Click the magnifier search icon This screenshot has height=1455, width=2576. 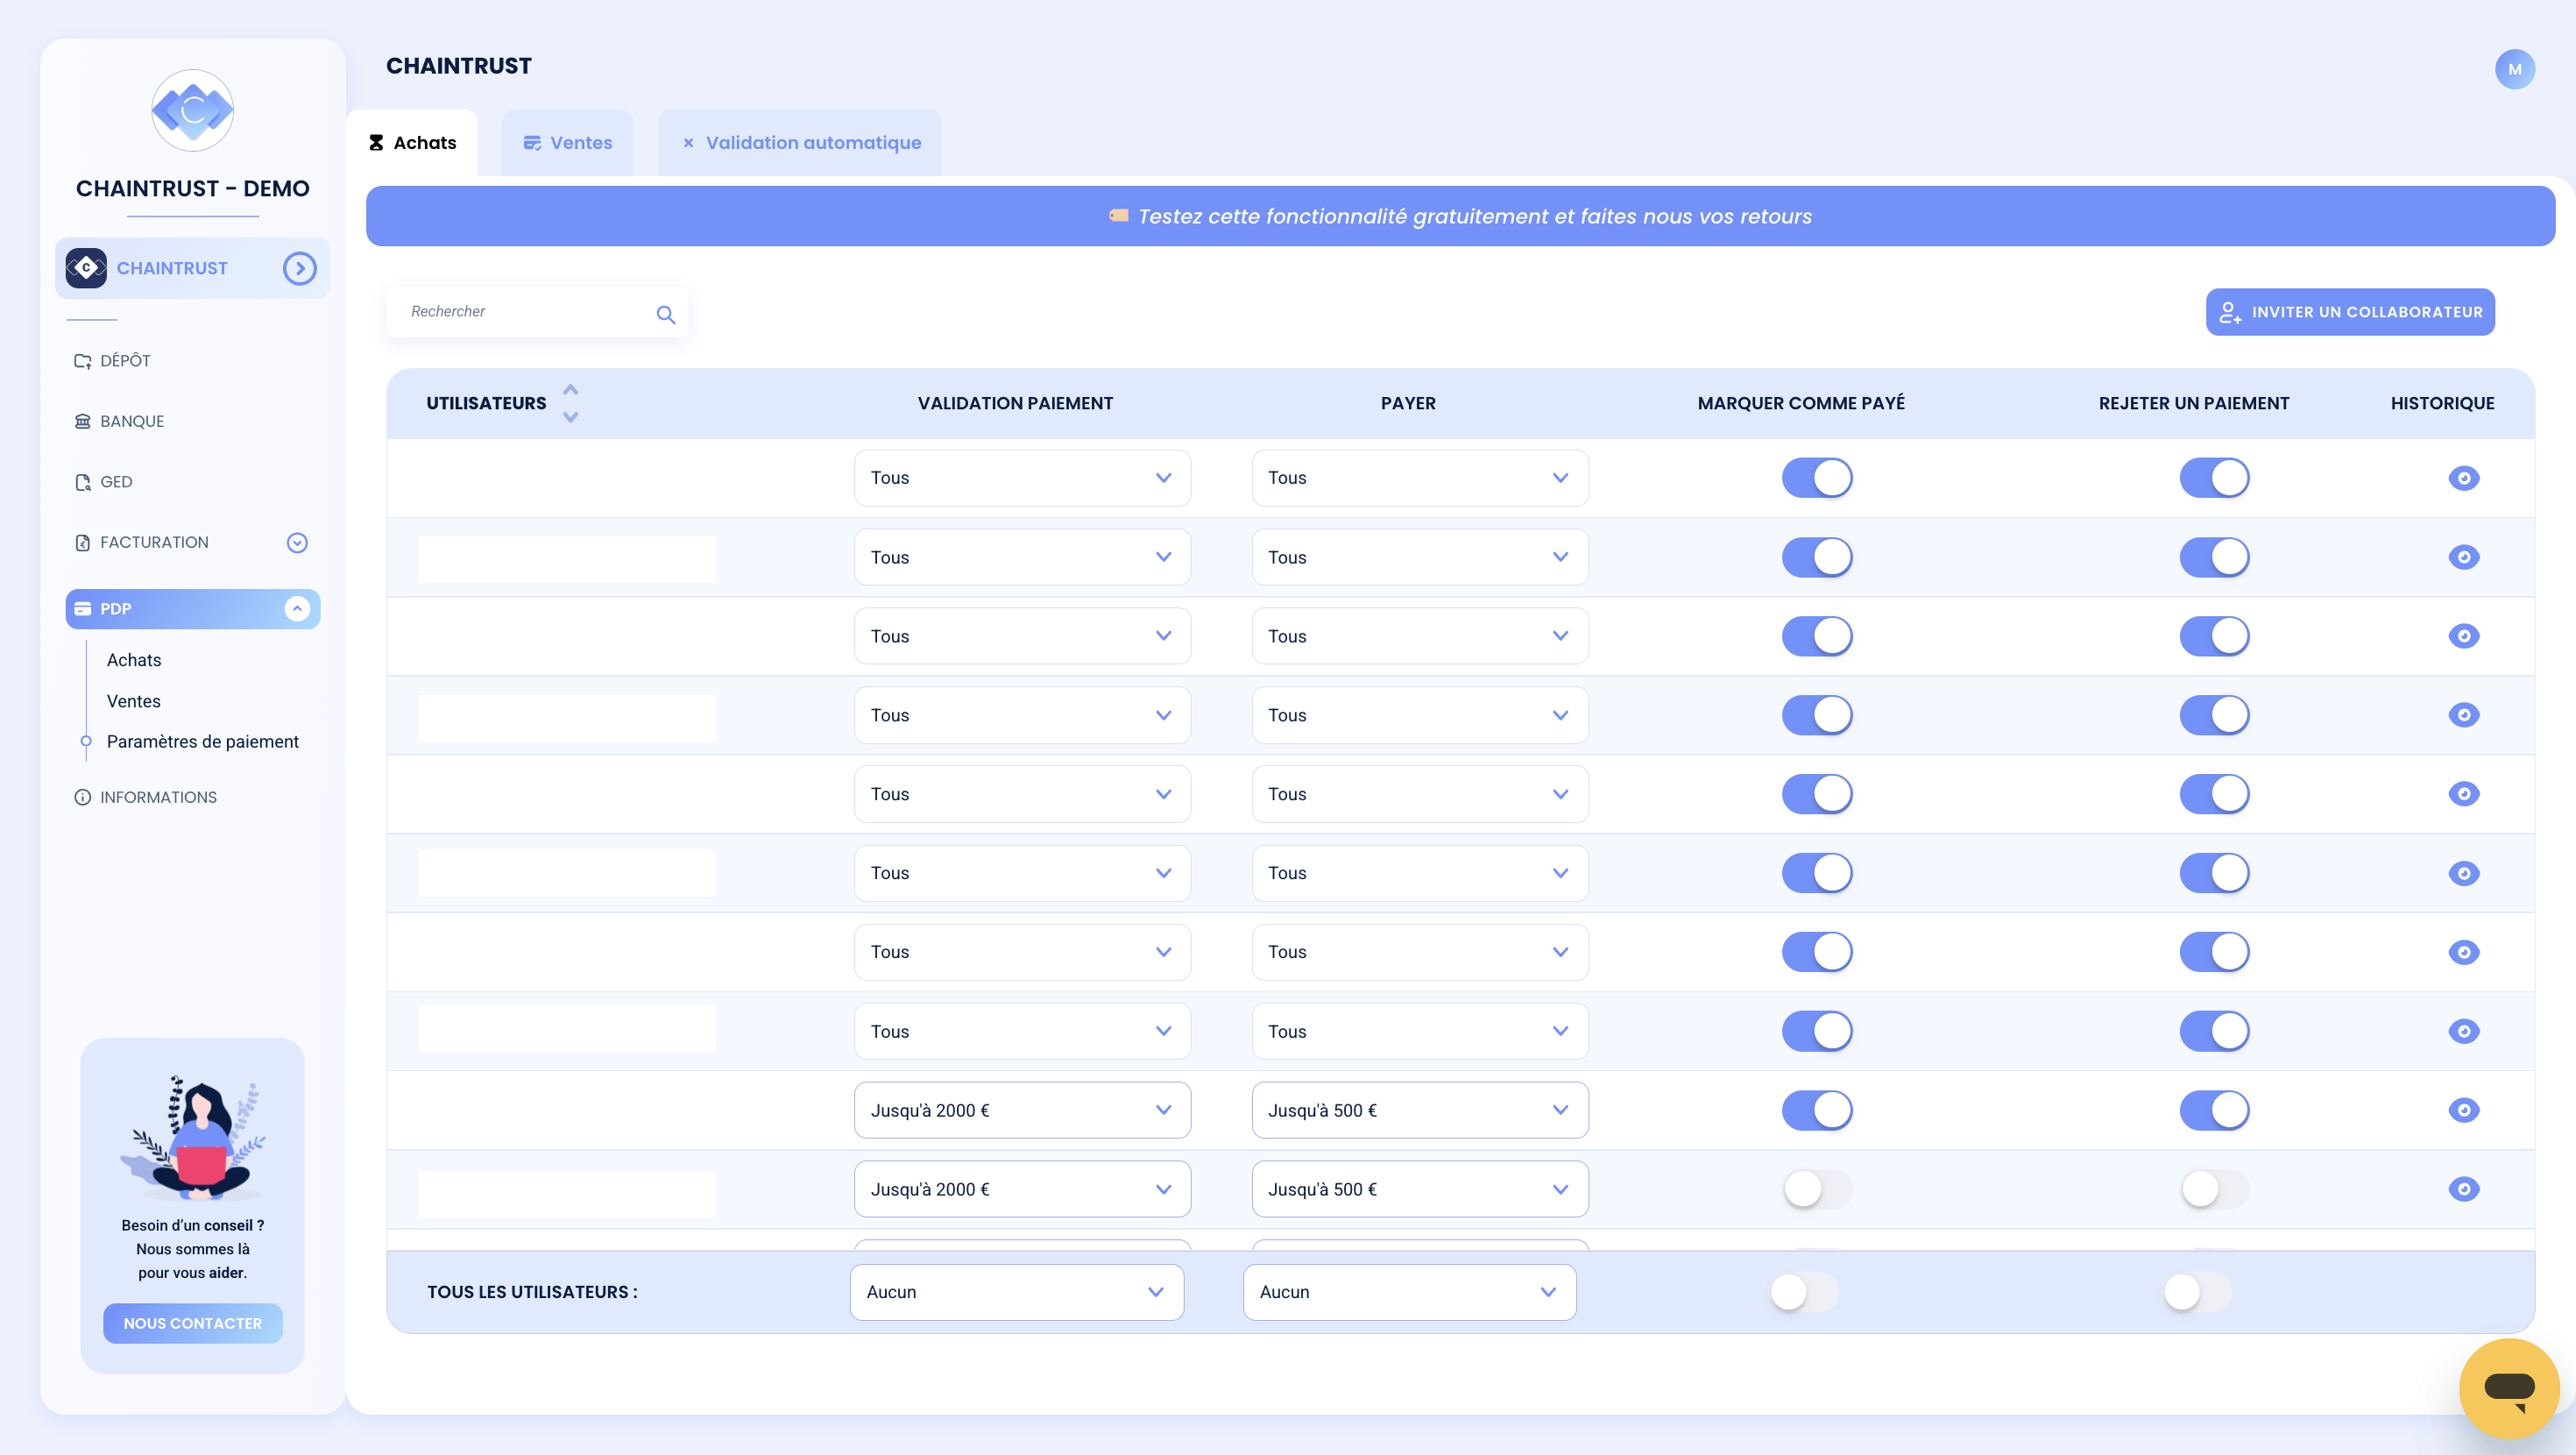(666, 314)
